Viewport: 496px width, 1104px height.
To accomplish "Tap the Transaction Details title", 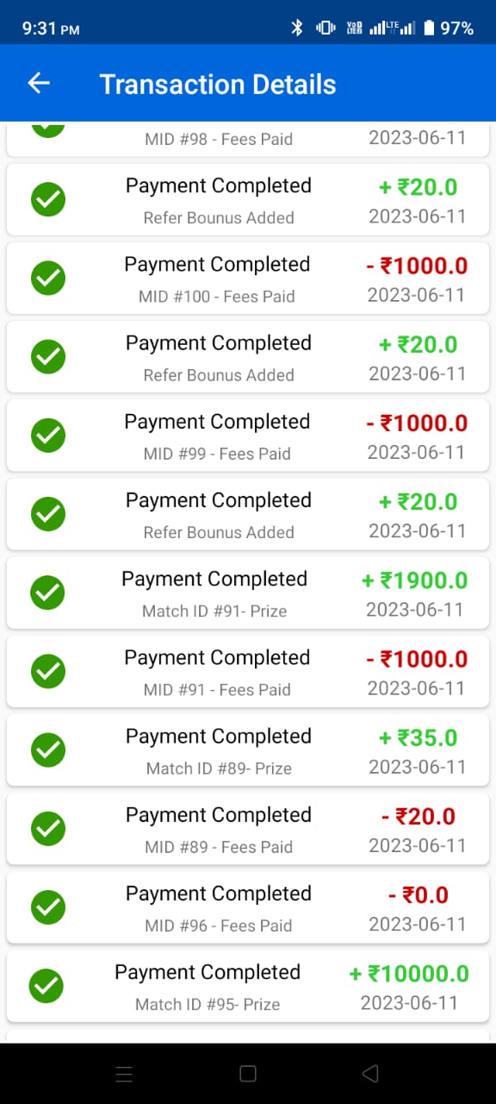I will click(218, 84).
